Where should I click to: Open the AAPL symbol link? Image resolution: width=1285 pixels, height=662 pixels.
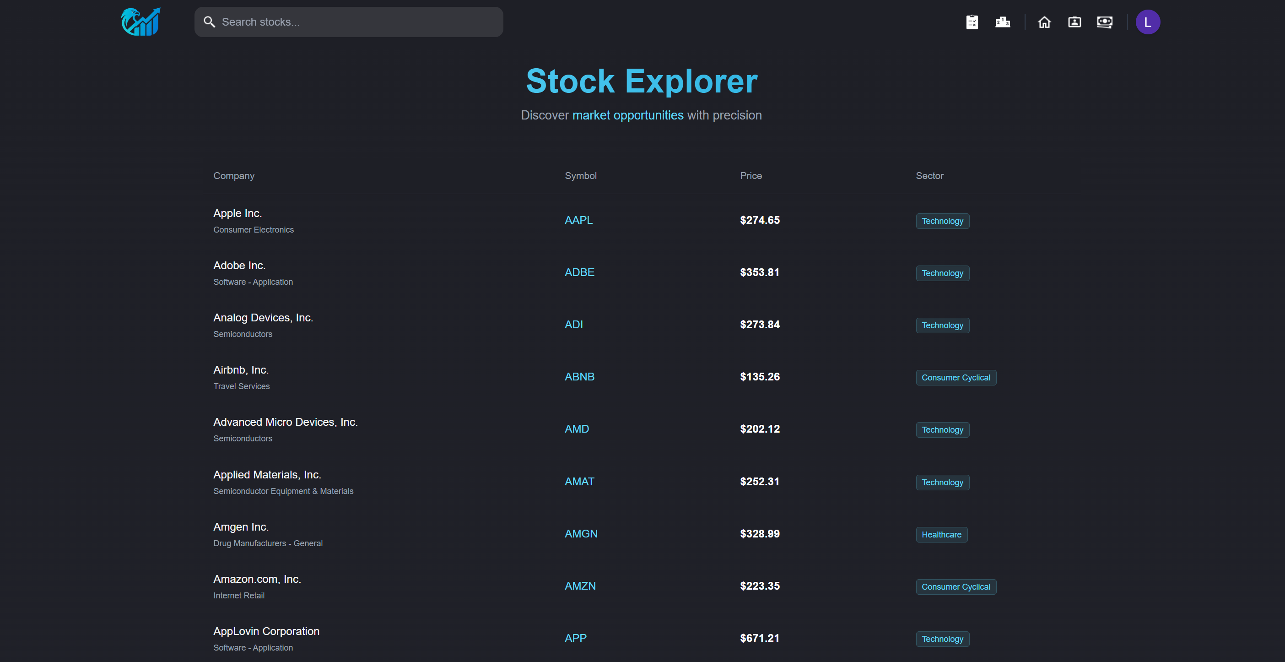tap(578, 220)
